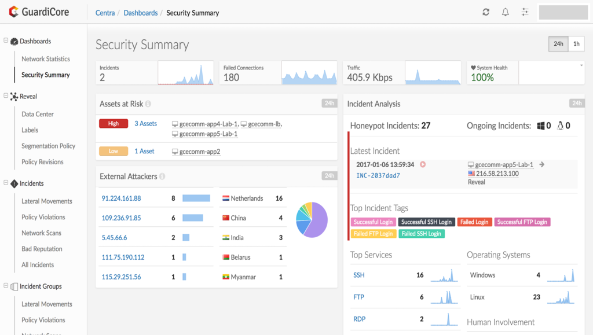Open incident link INC-2037dad7
The height and width of the screenshot is (335, 593).
click(x=378, y=176)
